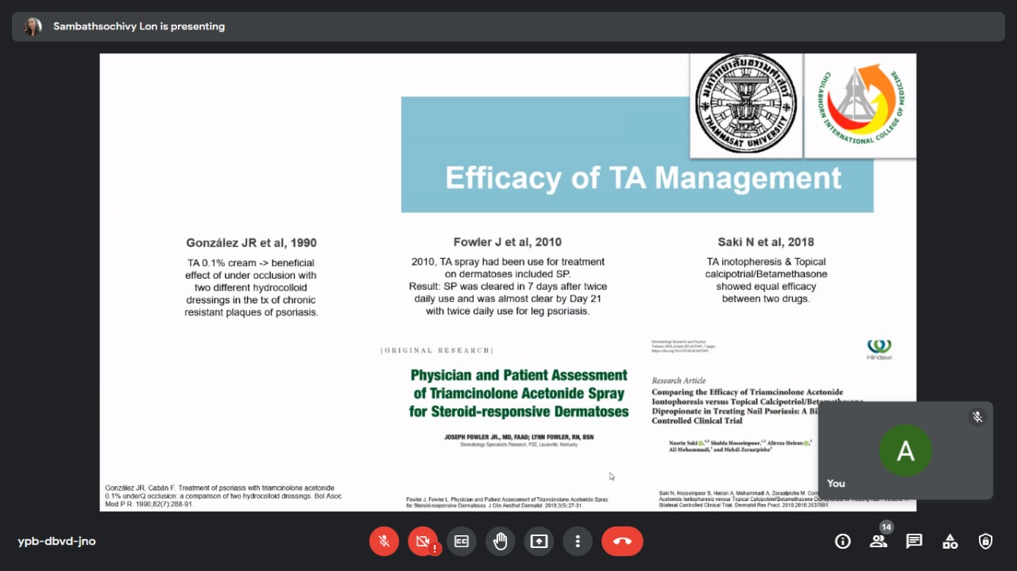
Task: Click the camera problem alert badge
Action: coord(435,549)
